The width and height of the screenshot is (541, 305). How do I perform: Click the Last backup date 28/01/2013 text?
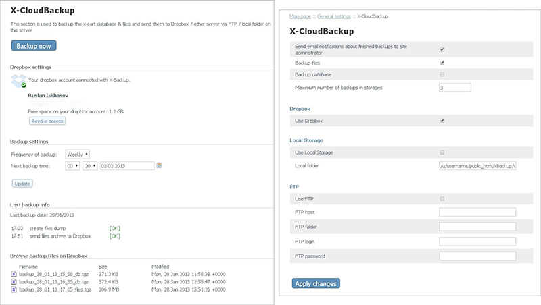click(42, 215)
